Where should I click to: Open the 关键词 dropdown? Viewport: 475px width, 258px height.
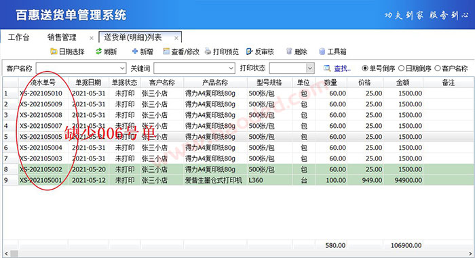pyautogui.click(x=231, y=68)
